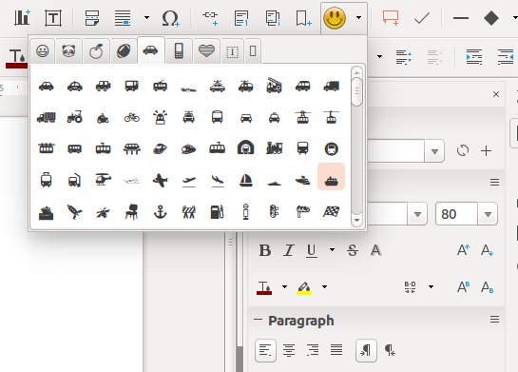Insert a footnote from toolbar
The height and width of the screenshot is (372, 518).
[x=241, y=18]
